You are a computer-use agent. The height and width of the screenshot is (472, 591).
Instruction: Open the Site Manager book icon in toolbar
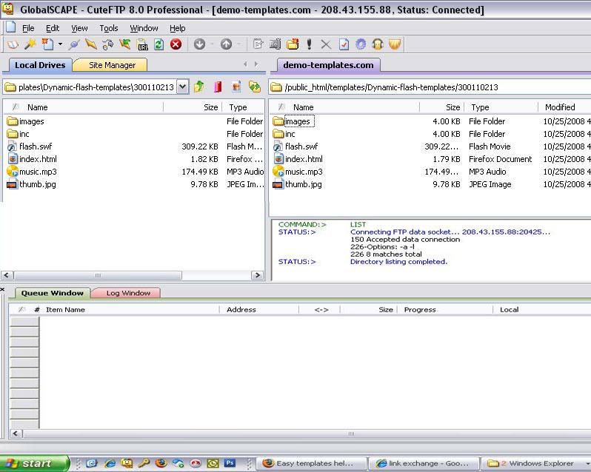point(13,44)
